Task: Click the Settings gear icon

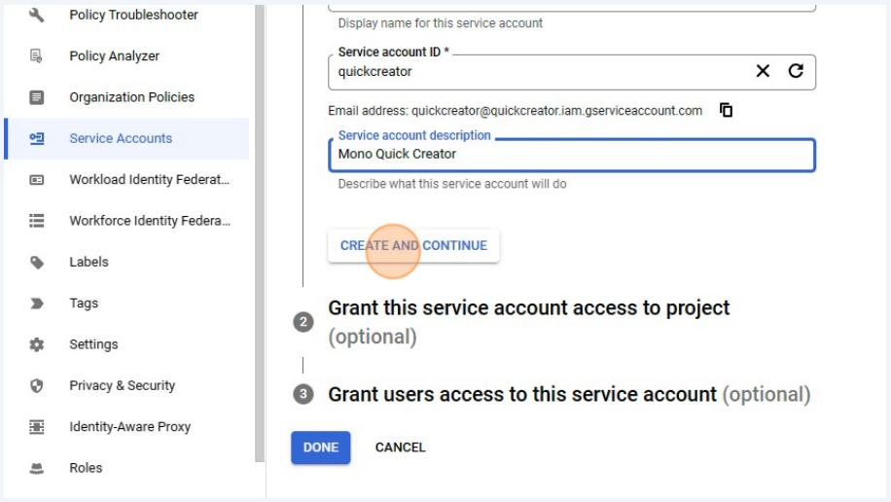Action: (36, 344)
